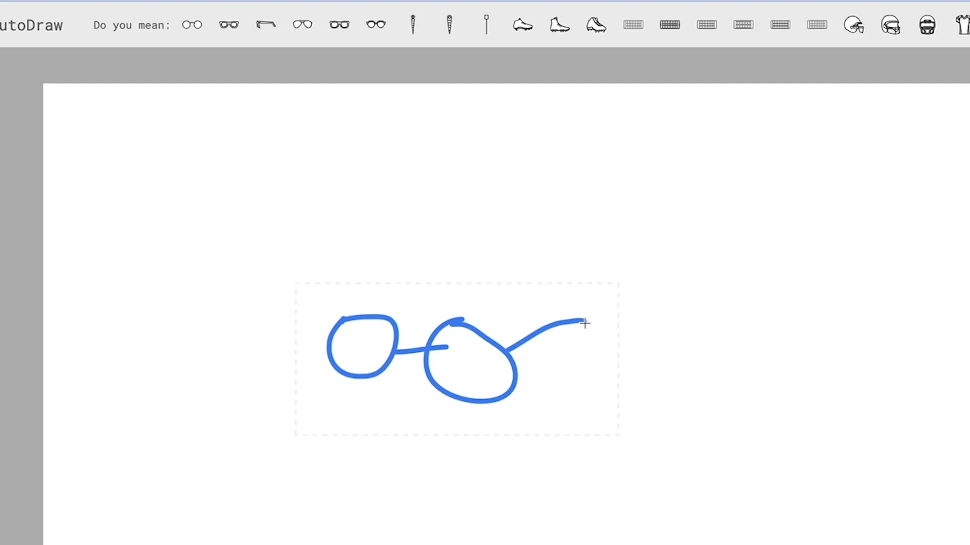The width and height of the screenshot is (970, 545).
Task: Click the gray area left of canvas
Action: (21, 303)
